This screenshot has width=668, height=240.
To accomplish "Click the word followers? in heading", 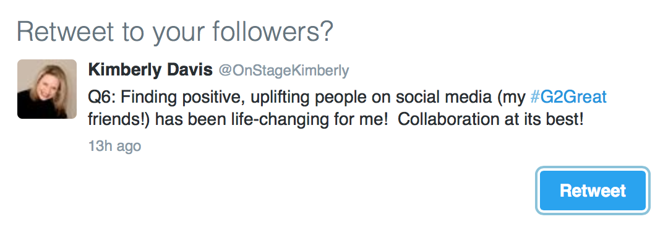I will 272,32.
